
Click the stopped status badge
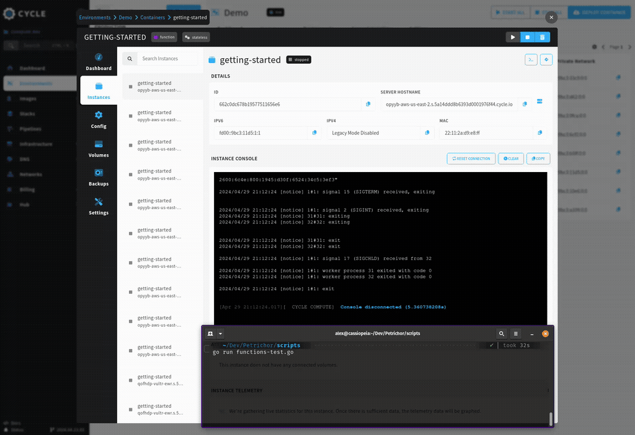pyautogui.click(x=299, y=60)
